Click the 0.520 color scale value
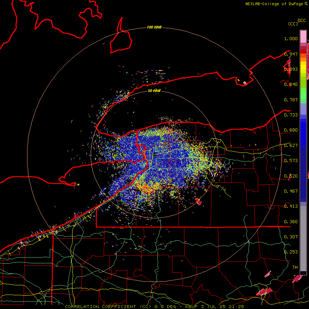This screenshot has width=309, height=309. click(x=291, y=176)
